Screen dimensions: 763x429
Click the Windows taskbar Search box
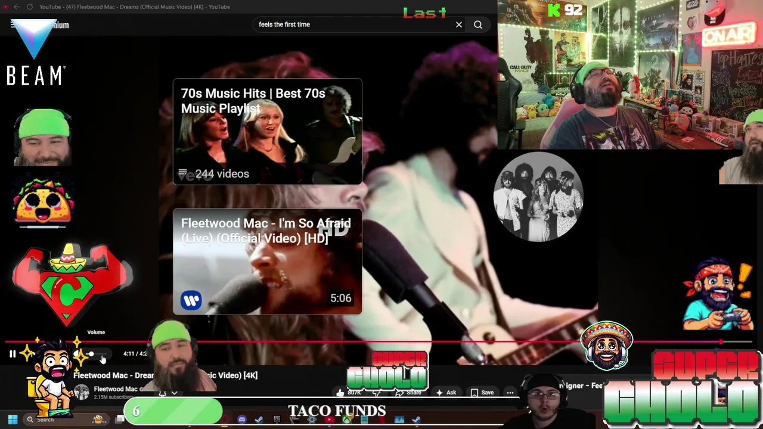pyautogui.click(x=67, y=419)
